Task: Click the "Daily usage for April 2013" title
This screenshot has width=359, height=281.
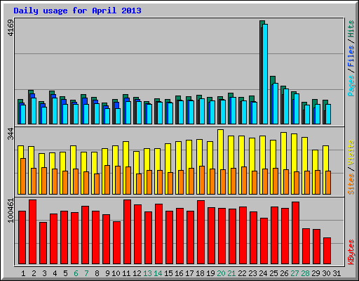Action: coord(77,11)
